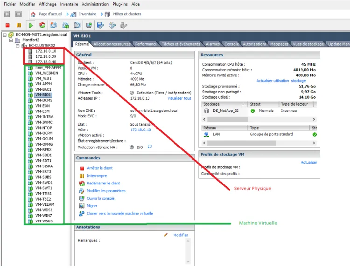Open the Plug-ins menu
The width and height of the screenshot is (350, 270).
[120, 4]
